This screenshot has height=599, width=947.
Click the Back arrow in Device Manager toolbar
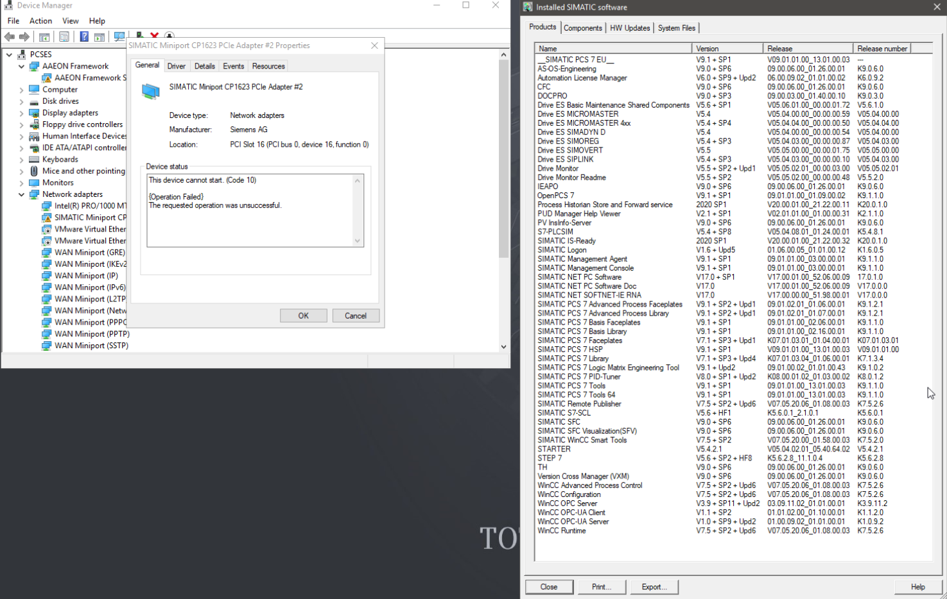point(10,37)
